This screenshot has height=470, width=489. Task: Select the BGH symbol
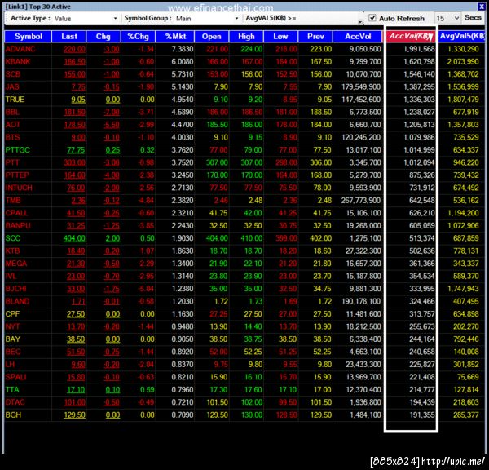[13, 415]
